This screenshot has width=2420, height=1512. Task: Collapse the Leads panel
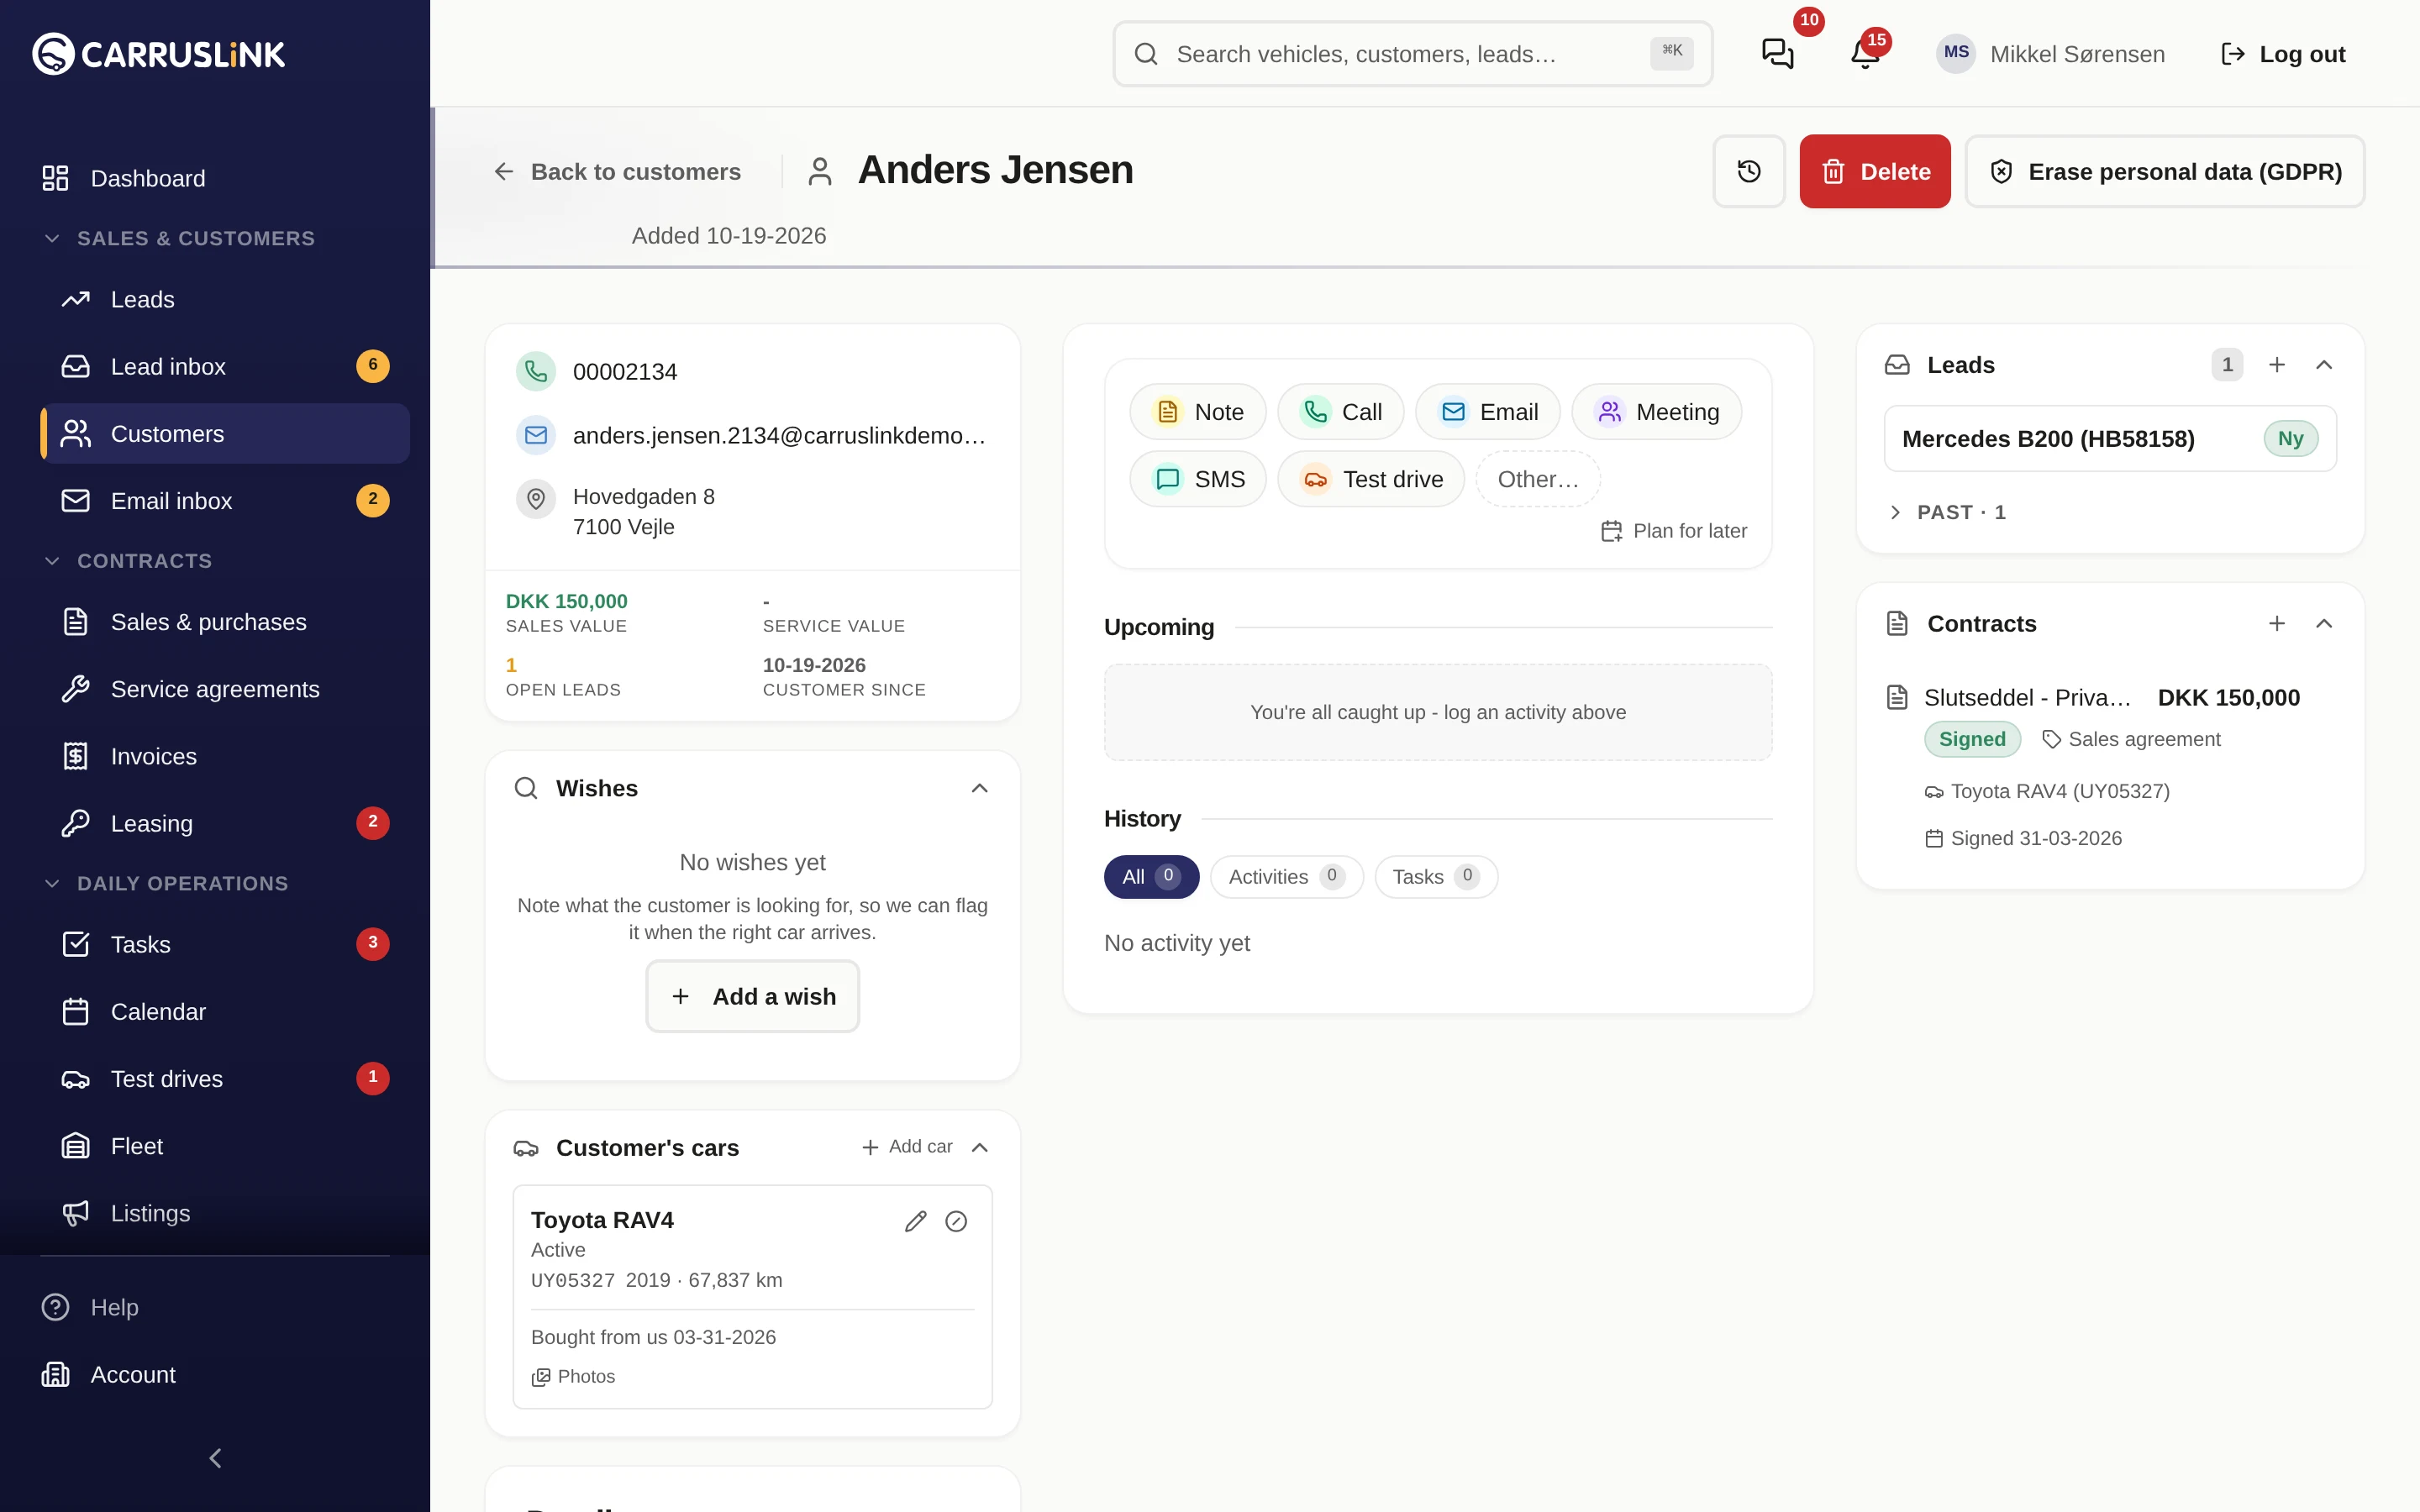[2324, 365]
